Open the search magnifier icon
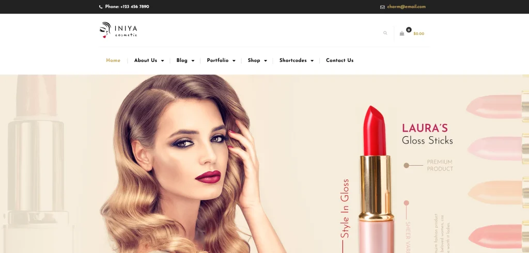529x253 pixels. click(385, 33)
